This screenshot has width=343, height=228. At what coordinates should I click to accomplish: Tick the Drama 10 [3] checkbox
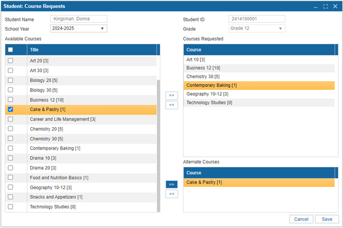coord(10,158)
